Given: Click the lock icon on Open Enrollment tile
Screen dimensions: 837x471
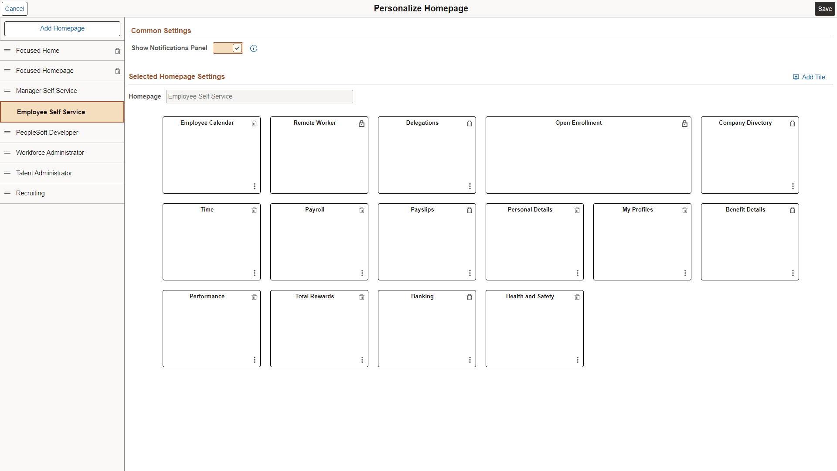Looking at the screenshot, I should click(684, 123).
